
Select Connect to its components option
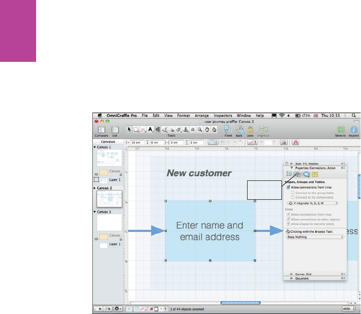293,197
